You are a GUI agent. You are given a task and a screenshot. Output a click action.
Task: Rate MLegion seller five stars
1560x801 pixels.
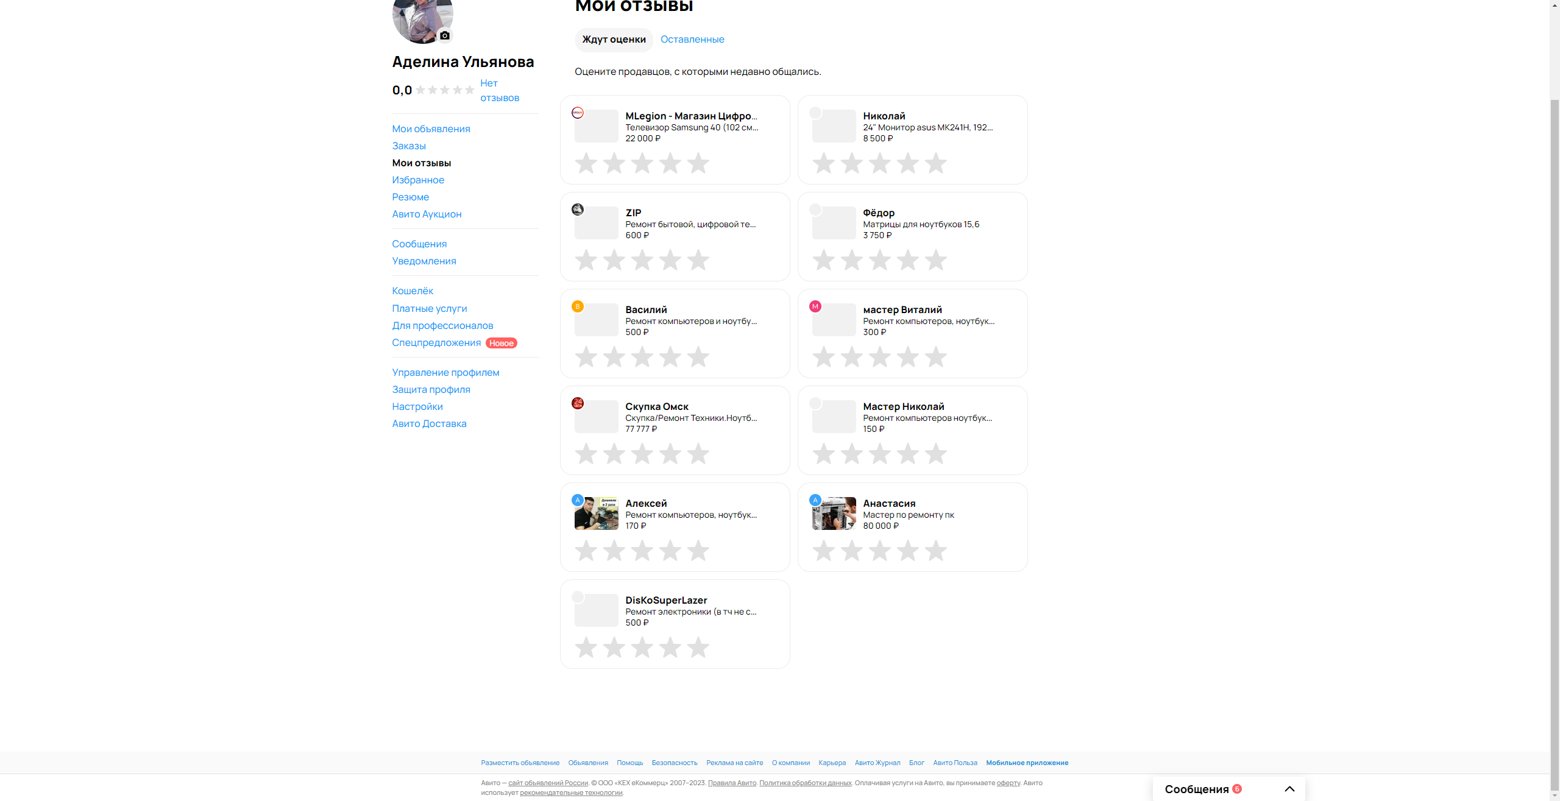click(x=698, y=163)
